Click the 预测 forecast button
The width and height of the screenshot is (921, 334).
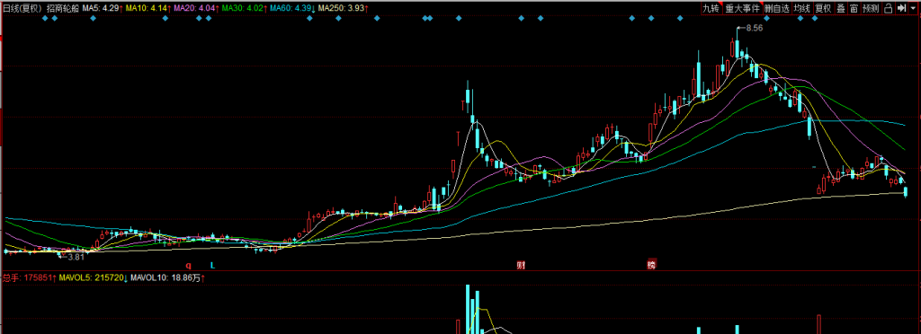pyautogui.click(x=871, y=8)
